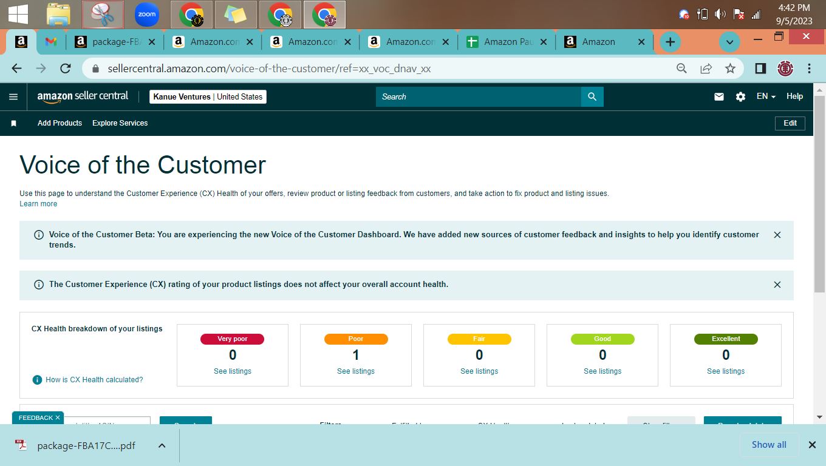Open the Seller Central settings gear
Screen dimensions: 826x466
[x=740, y=96]
